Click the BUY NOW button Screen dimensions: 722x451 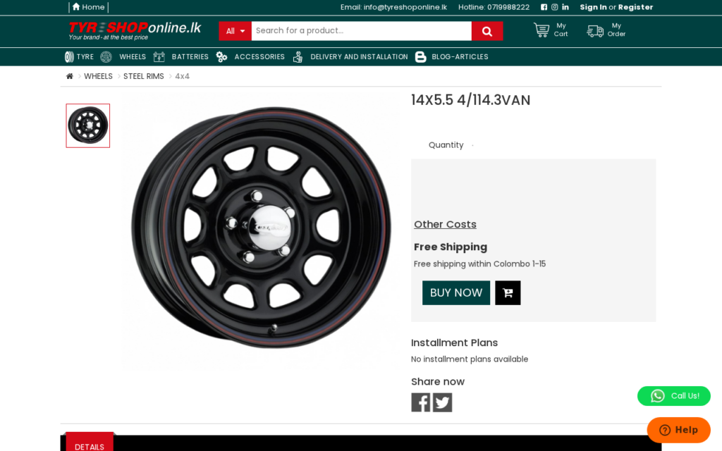[456, 292]
